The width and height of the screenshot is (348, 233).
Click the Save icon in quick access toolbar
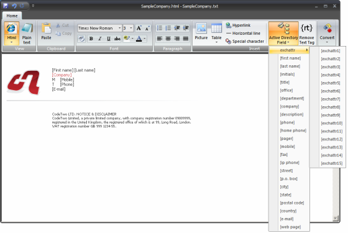pos(6,6)
